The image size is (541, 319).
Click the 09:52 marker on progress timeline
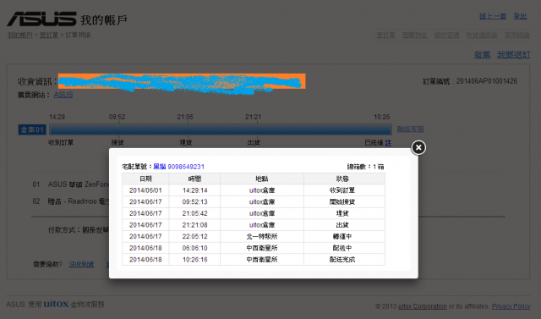tap(117, 117)
